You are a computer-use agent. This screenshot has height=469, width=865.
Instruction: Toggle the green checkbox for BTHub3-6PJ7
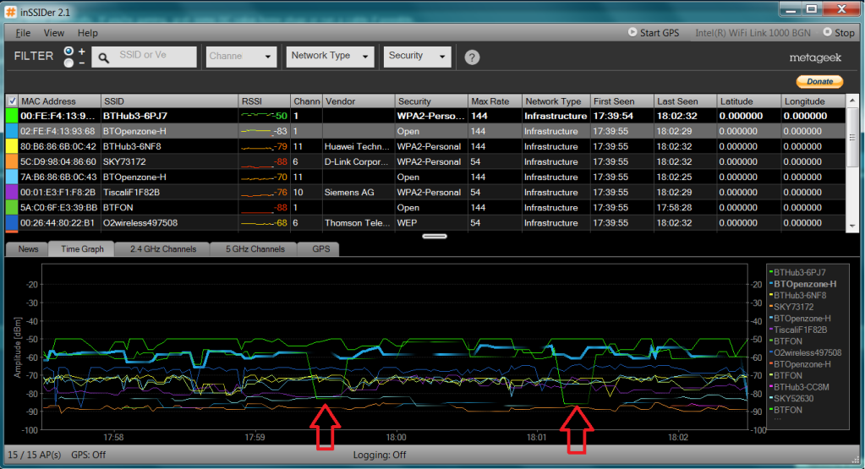point(12,116)
